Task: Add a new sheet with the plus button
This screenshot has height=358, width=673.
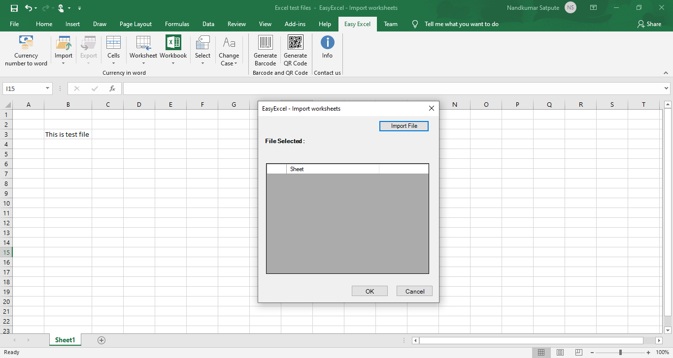Action: (x=101, y=340)
